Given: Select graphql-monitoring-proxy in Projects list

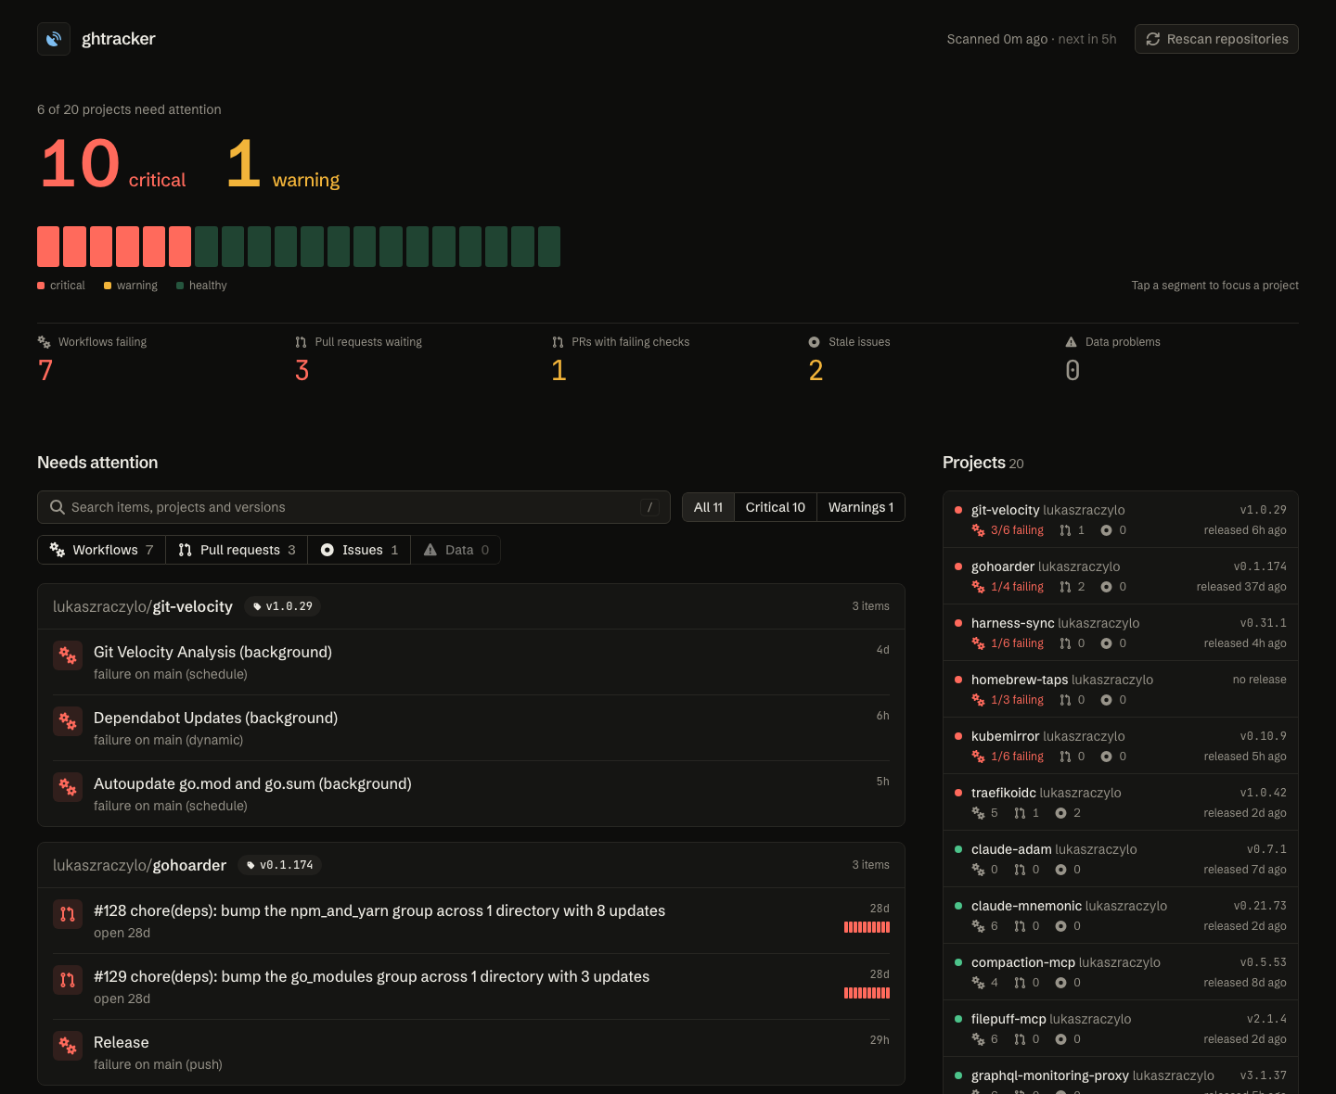Looking at the screenshot, I should pos(1121,1075).
